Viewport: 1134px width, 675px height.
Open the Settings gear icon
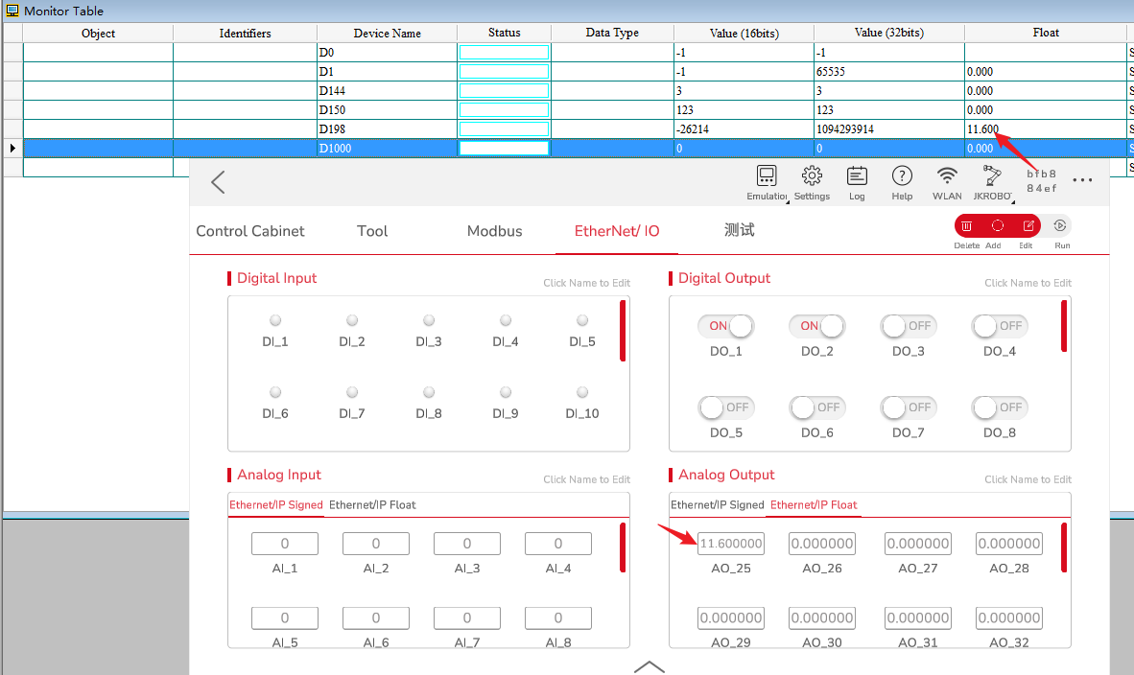[812, 176]
